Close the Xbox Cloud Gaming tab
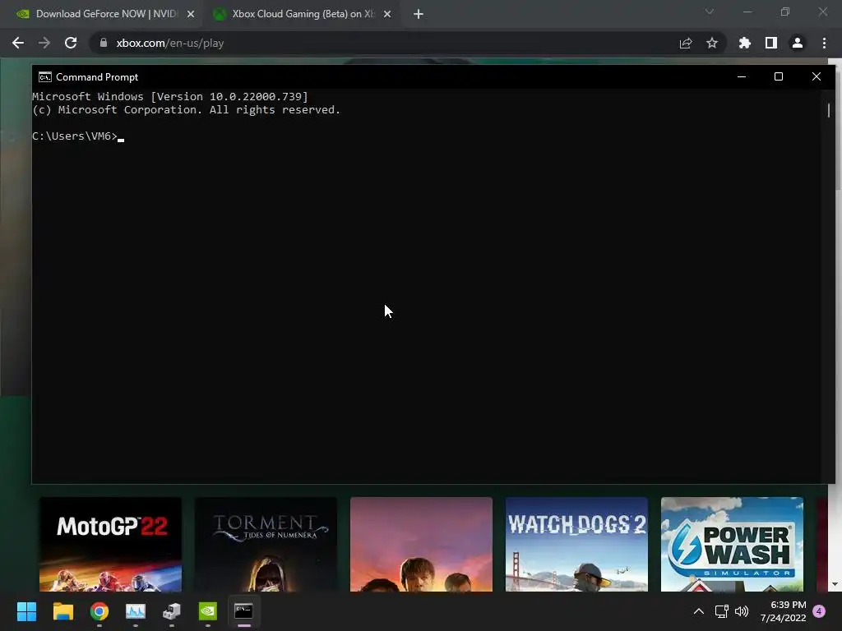Screen dimensions: 842x631 387,14
